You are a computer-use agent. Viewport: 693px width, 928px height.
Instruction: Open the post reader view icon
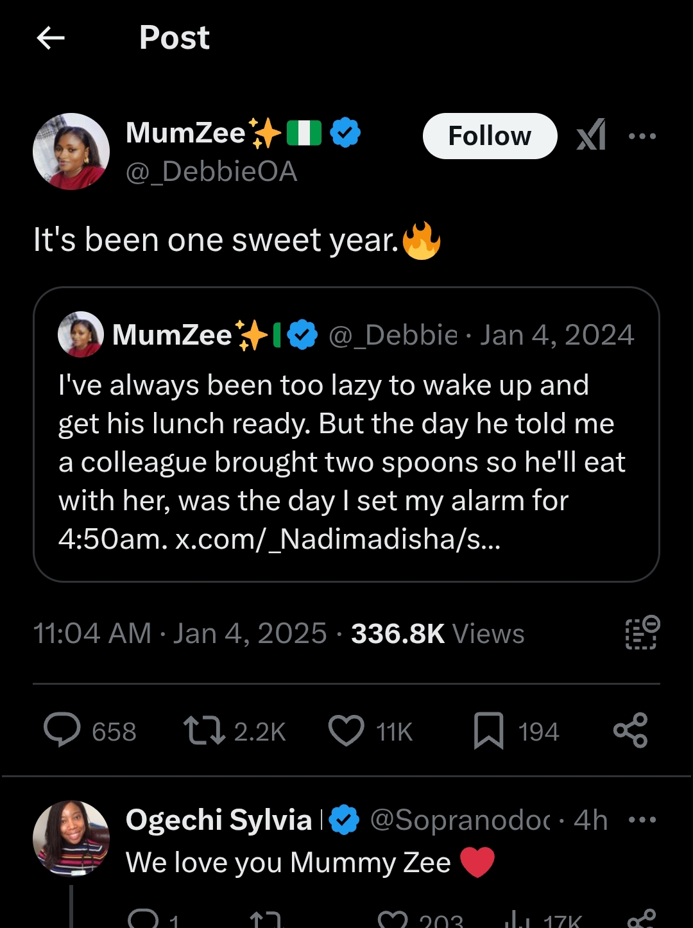642,633
